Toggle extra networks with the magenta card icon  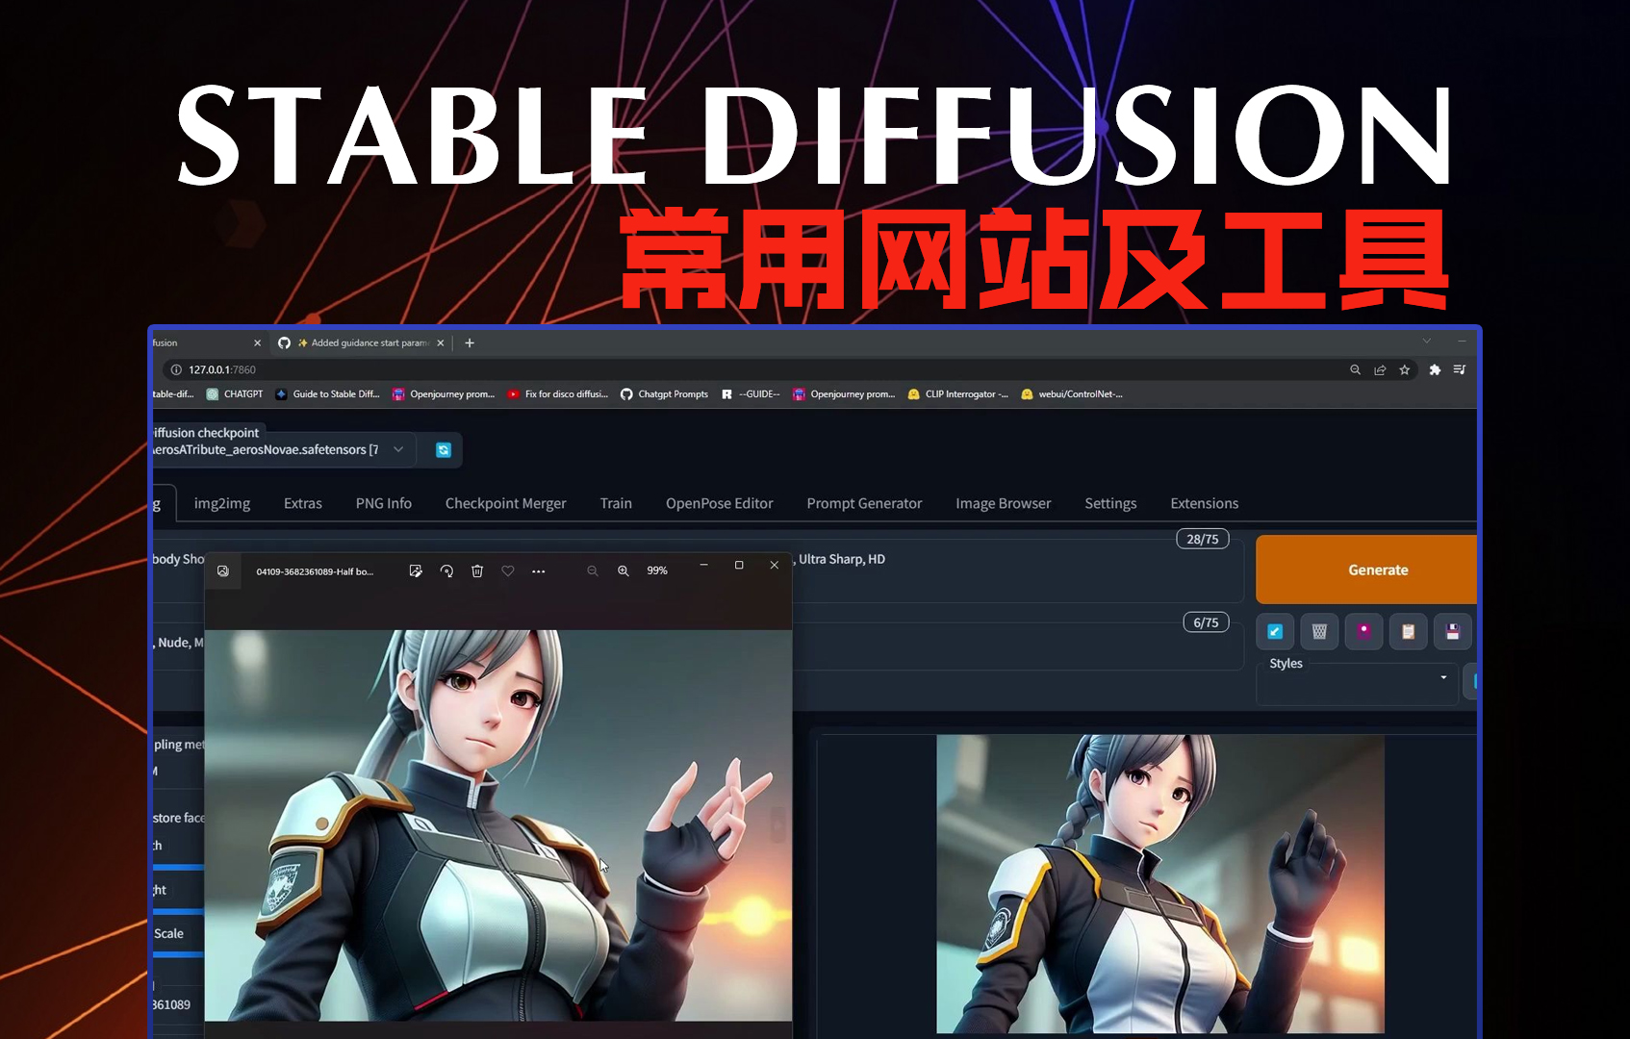[1363, 632]
